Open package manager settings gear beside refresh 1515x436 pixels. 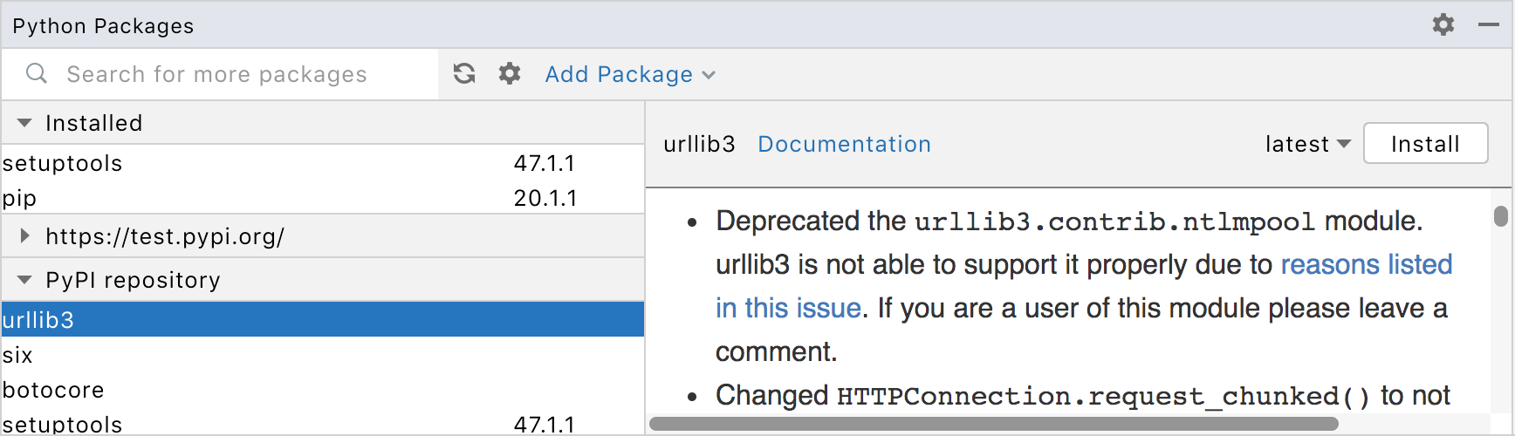[x=510, y=74]
